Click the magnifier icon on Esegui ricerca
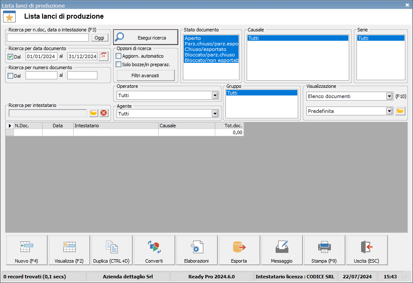413x283 pixels. 120,37
